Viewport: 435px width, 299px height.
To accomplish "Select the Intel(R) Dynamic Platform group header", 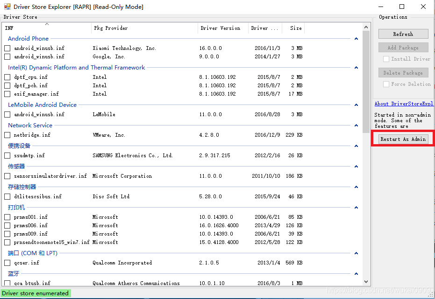I will click(x=76, y=68).
